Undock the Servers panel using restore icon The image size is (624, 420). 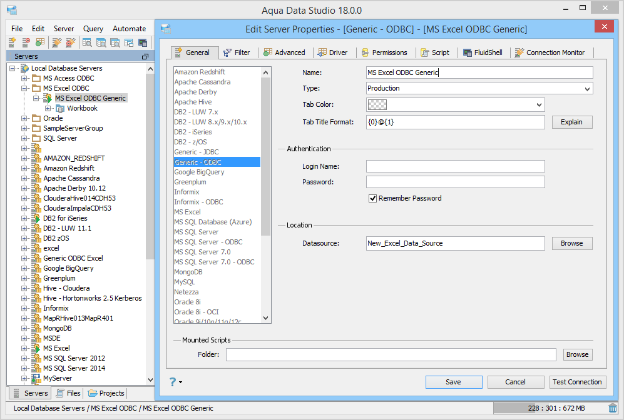(145, 56)
